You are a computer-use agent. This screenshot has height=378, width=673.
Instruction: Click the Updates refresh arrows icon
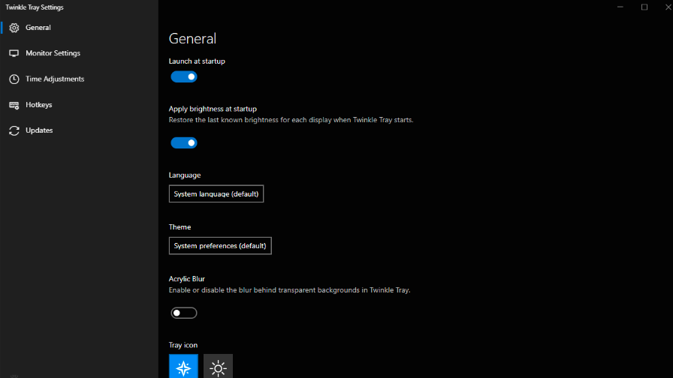[x=14, y=130]
